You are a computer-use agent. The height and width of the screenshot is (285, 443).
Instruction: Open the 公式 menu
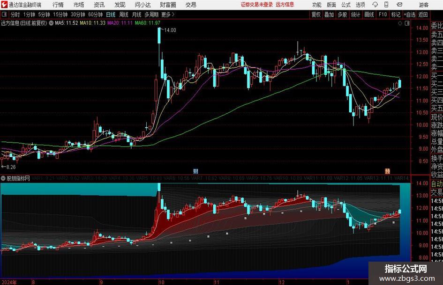coord(346,5)
